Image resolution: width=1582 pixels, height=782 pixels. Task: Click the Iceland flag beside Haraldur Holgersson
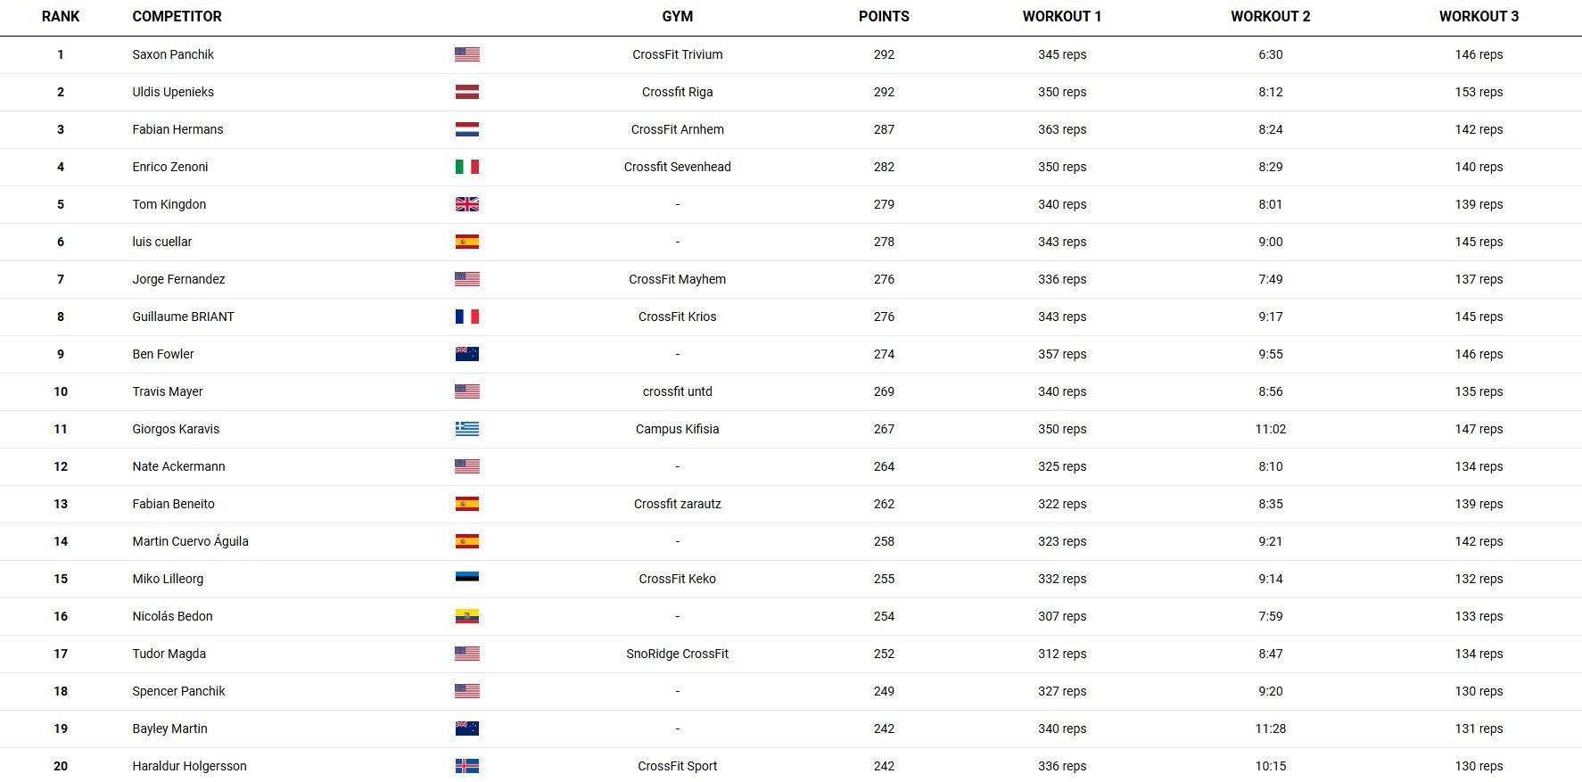point(466,766)
